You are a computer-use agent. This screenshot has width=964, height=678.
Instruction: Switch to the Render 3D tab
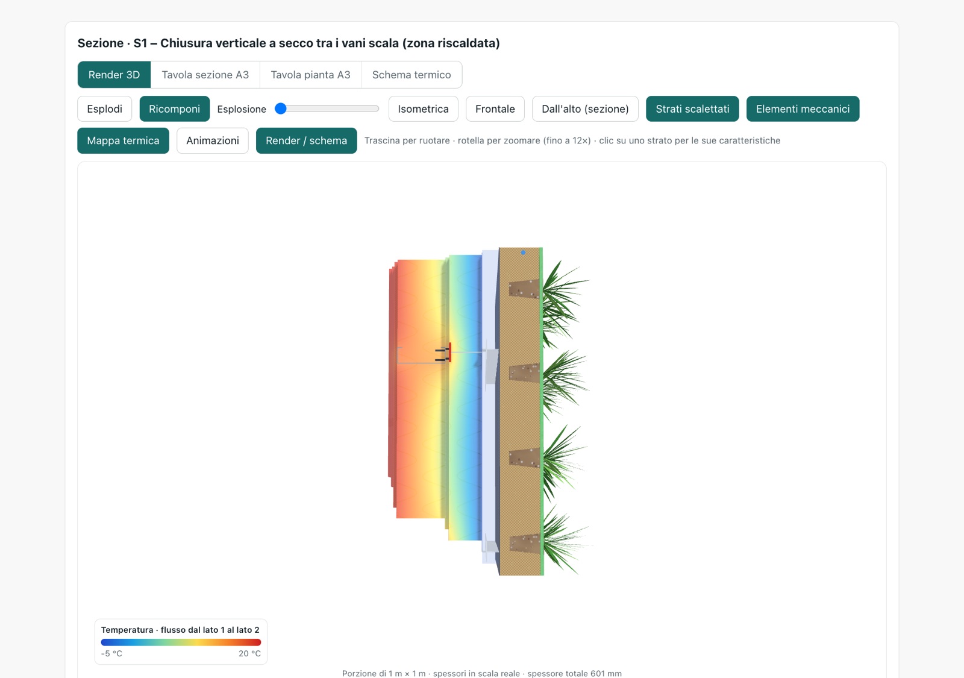point(114,75)
